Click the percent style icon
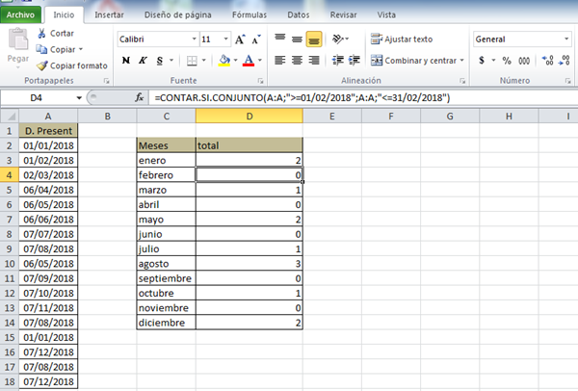 pos(507,60)
